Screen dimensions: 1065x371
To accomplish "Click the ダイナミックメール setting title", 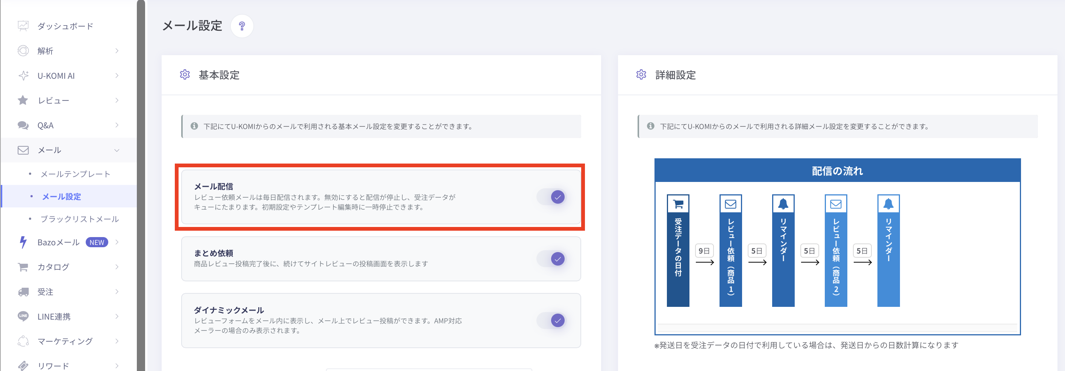I will click(x=229, y=310).
